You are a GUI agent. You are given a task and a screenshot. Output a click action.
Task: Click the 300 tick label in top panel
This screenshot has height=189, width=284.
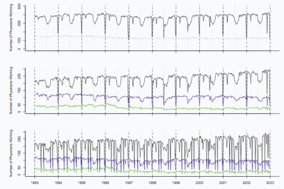(23, 24)
